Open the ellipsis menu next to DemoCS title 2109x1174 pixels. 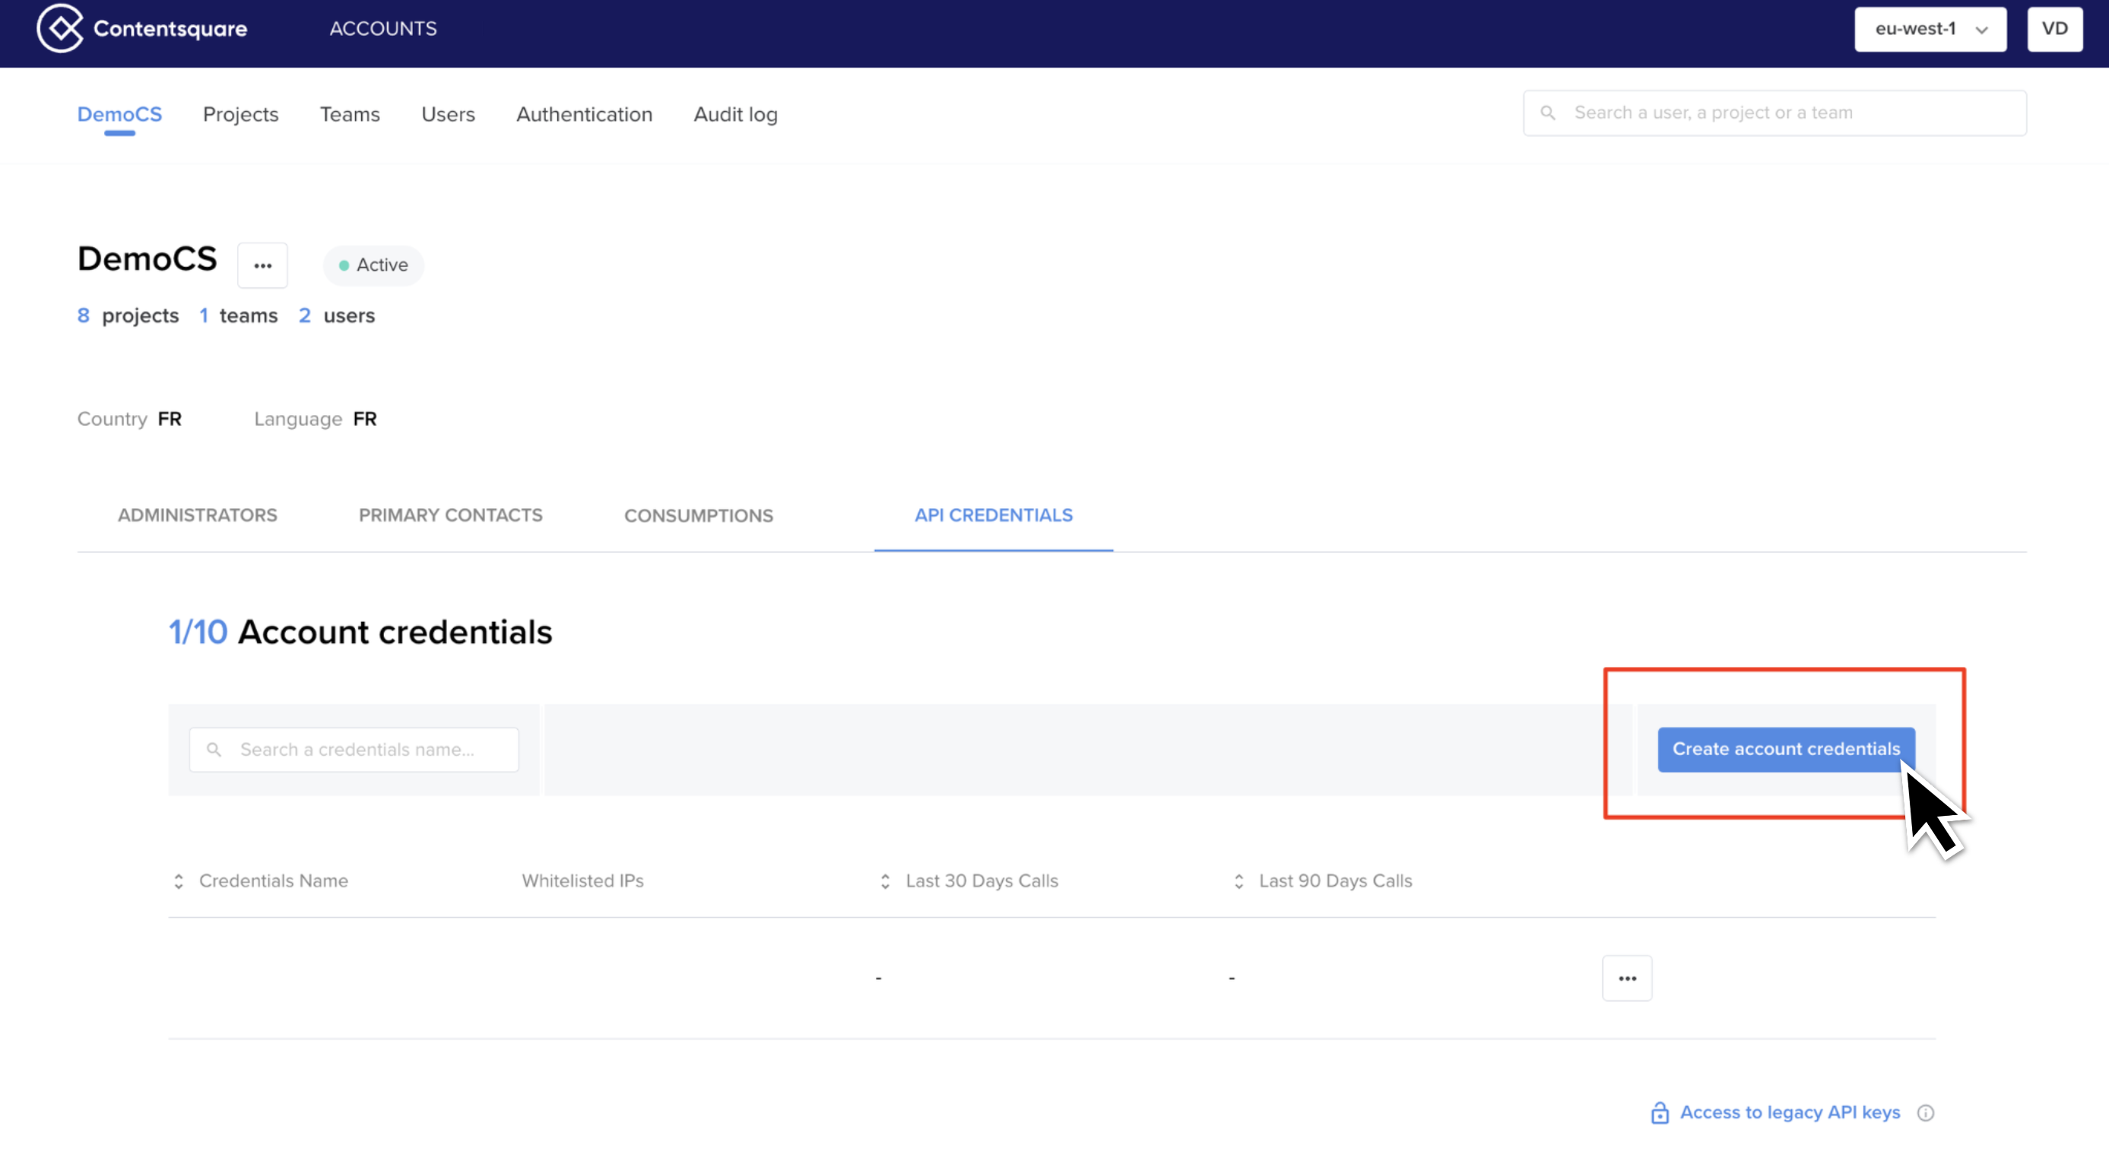pyautogui.click(x=263, y=265)
